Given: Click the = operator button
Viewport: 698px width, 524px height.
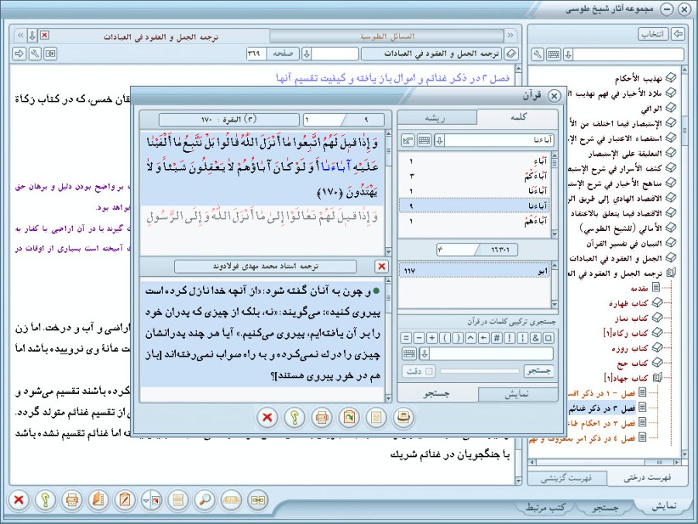Looking at the screenshot, I should 406,338.
